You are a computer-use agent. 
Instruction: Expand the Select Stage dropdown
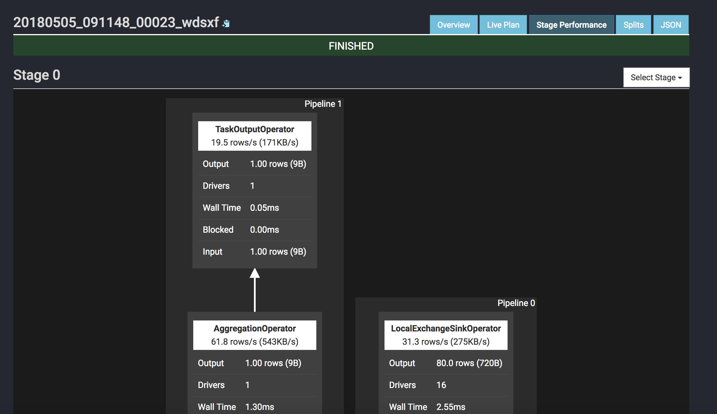click(x=656, y=77)
